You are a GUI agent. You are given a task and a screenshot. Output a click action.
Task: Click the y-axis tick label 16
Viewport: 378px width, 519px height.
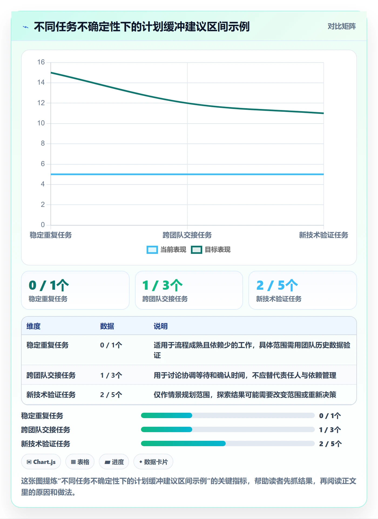[41, 62]
